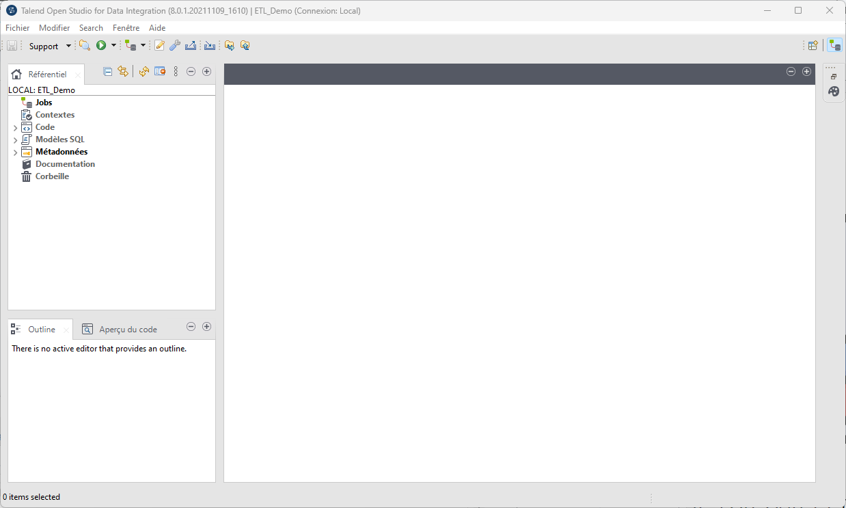Click the Corbeille trash can icon
846x508 pixels.
[27, 176]
